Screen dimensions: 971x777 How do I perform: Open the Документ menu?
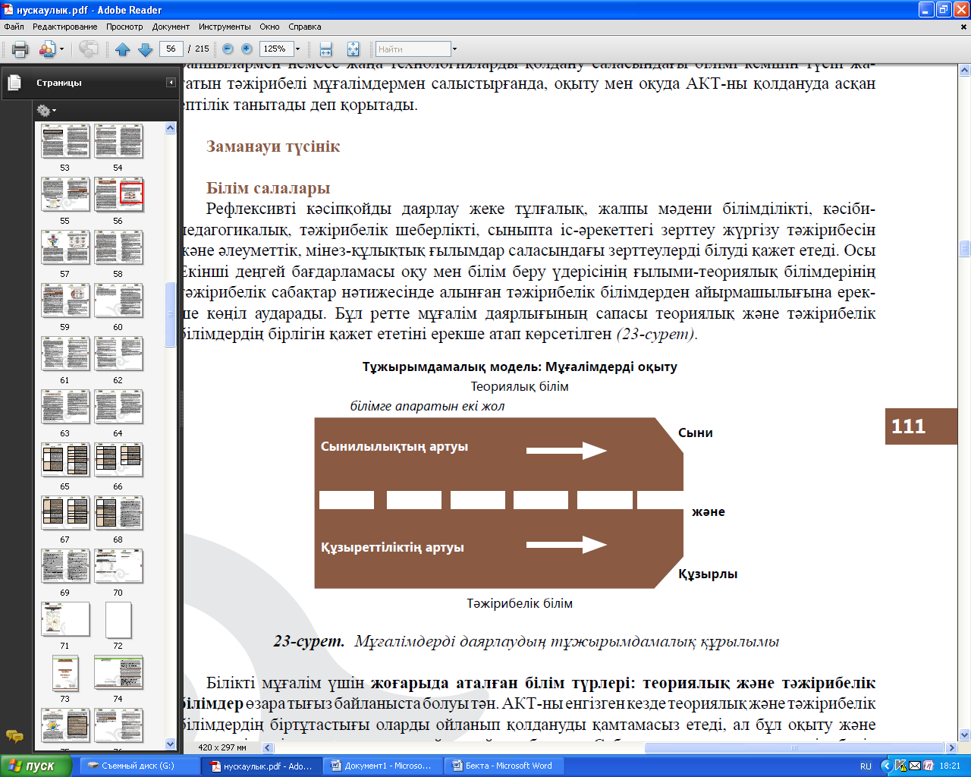pyautogui.click(x=171, y=27)
